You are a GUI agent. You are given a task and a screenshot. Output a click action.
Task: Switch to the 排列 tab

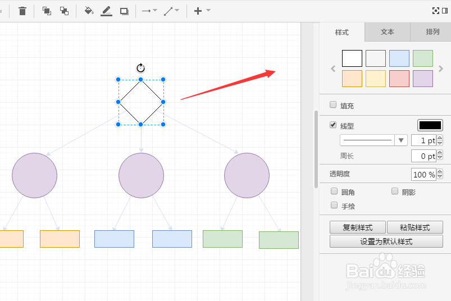pyautogui.click(x=431, y=32)
